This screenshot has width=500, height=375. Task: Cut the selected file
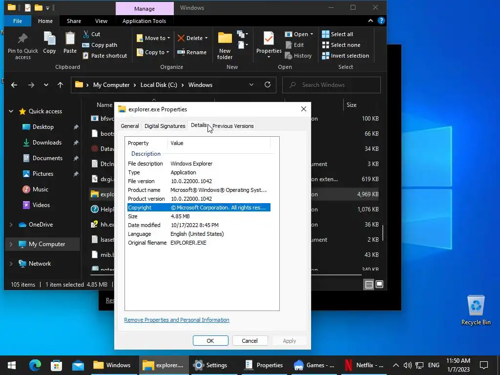coord(91,34)
